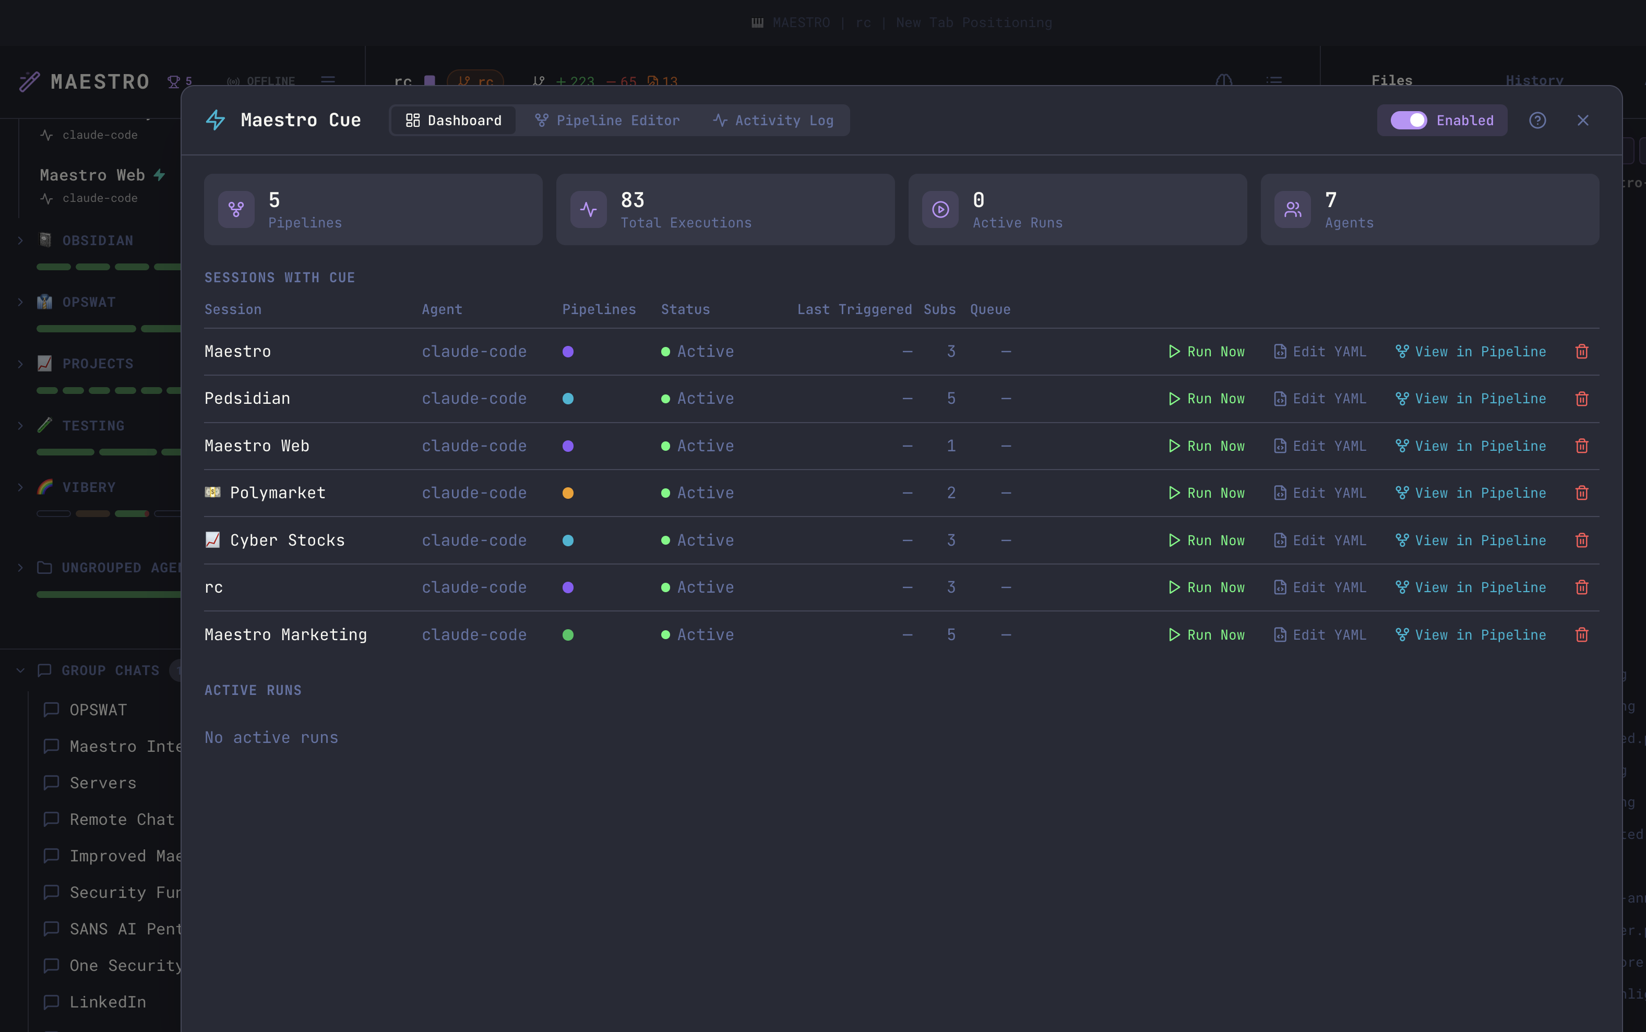Viewport: 1646px width, 1032px height.
Task: Toggle the Enabled switch in Maestro Cue
Action: pos(1409,120)
